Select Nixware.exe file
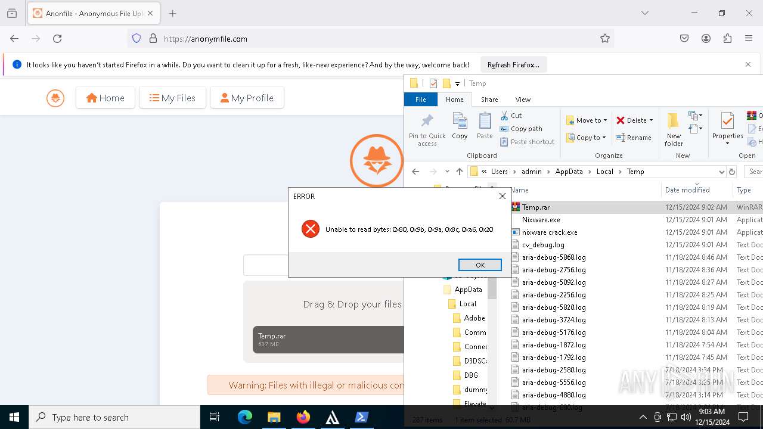Screen dimensions: 763x429 coord(541,220)
